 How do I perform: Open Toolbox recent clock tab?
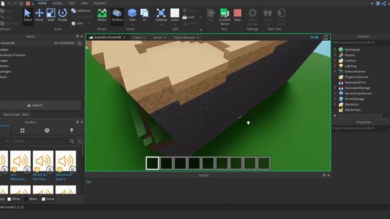click(47, 130)
